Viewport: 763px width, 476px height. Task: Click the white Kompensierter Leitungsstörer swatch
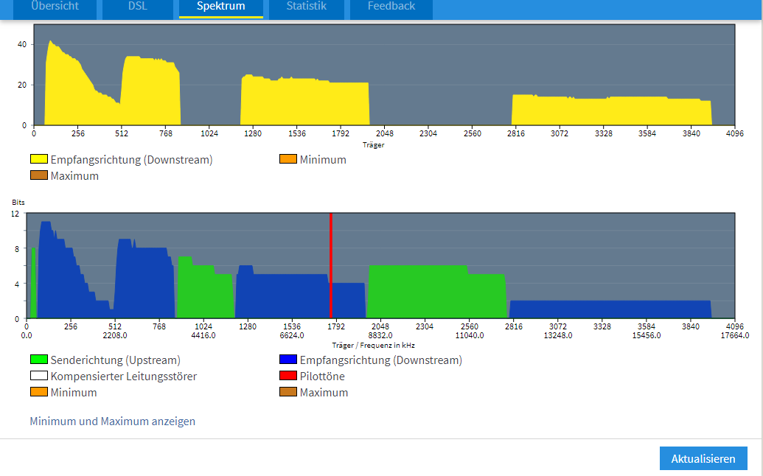point(38,377)
